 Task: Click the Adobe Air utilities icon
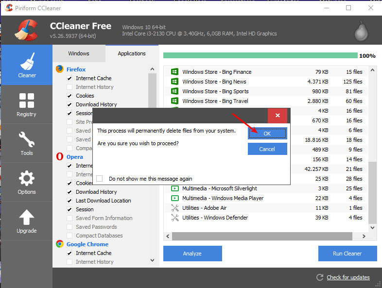coord(174,208)
